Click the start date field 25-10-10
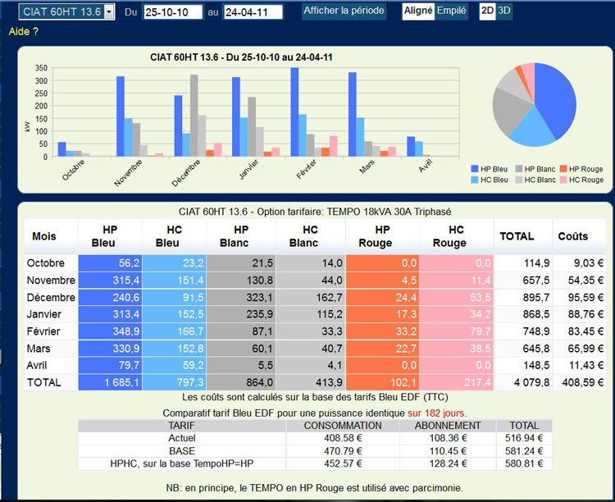Image resolution: width=615 pixels, height=502 pixels. pos(171,12)
